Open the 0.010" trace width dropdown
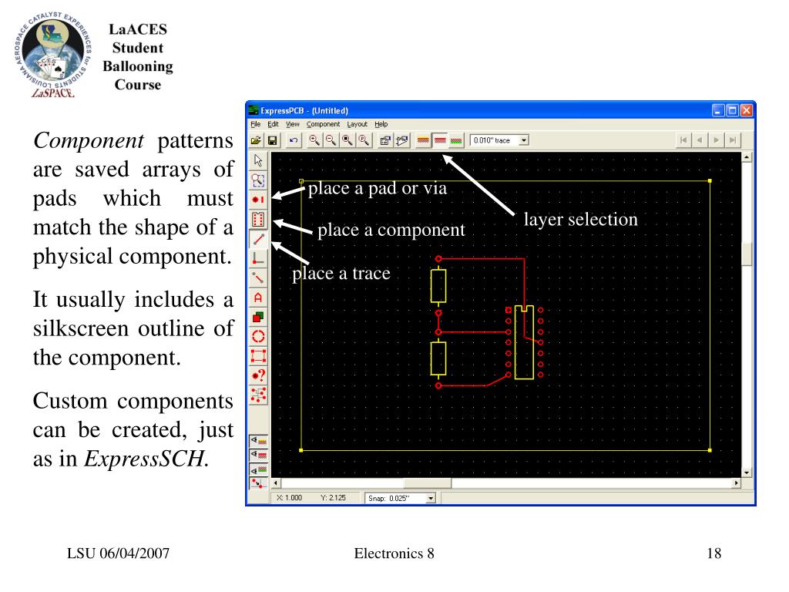 pyautogui.click(x=524, y=140)
